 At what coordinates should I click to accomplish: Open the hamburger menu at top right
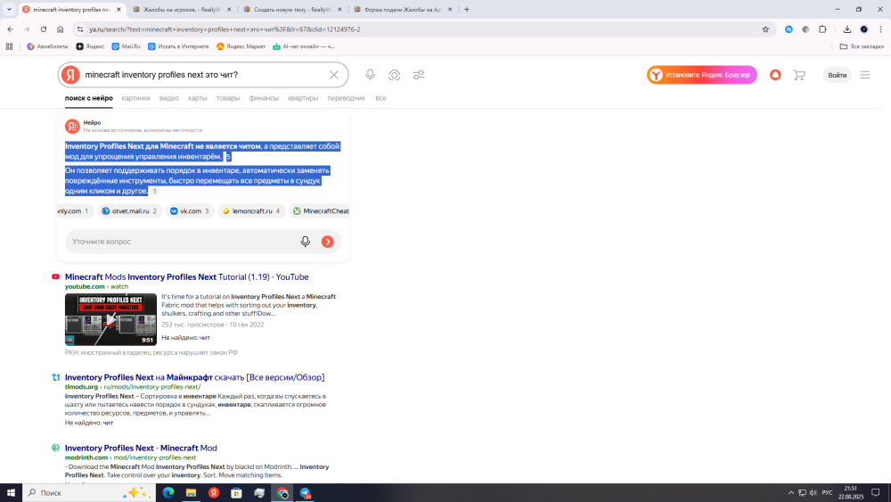[x=865, y=75]
